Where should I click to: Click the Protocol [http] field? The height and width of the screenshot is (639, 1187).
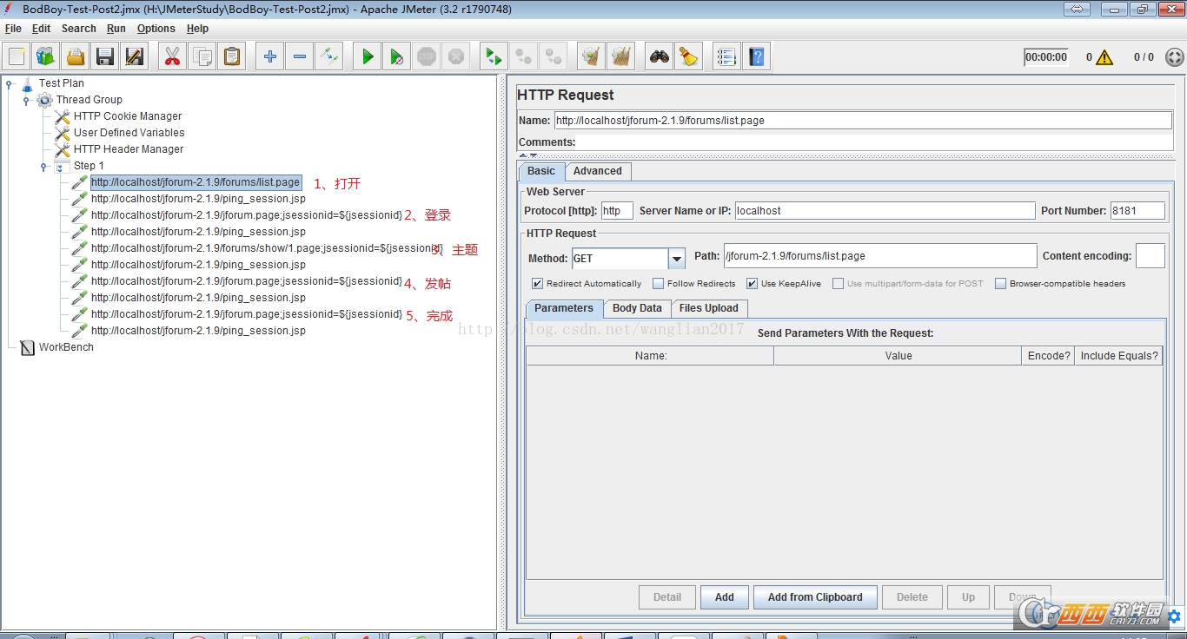617,211
